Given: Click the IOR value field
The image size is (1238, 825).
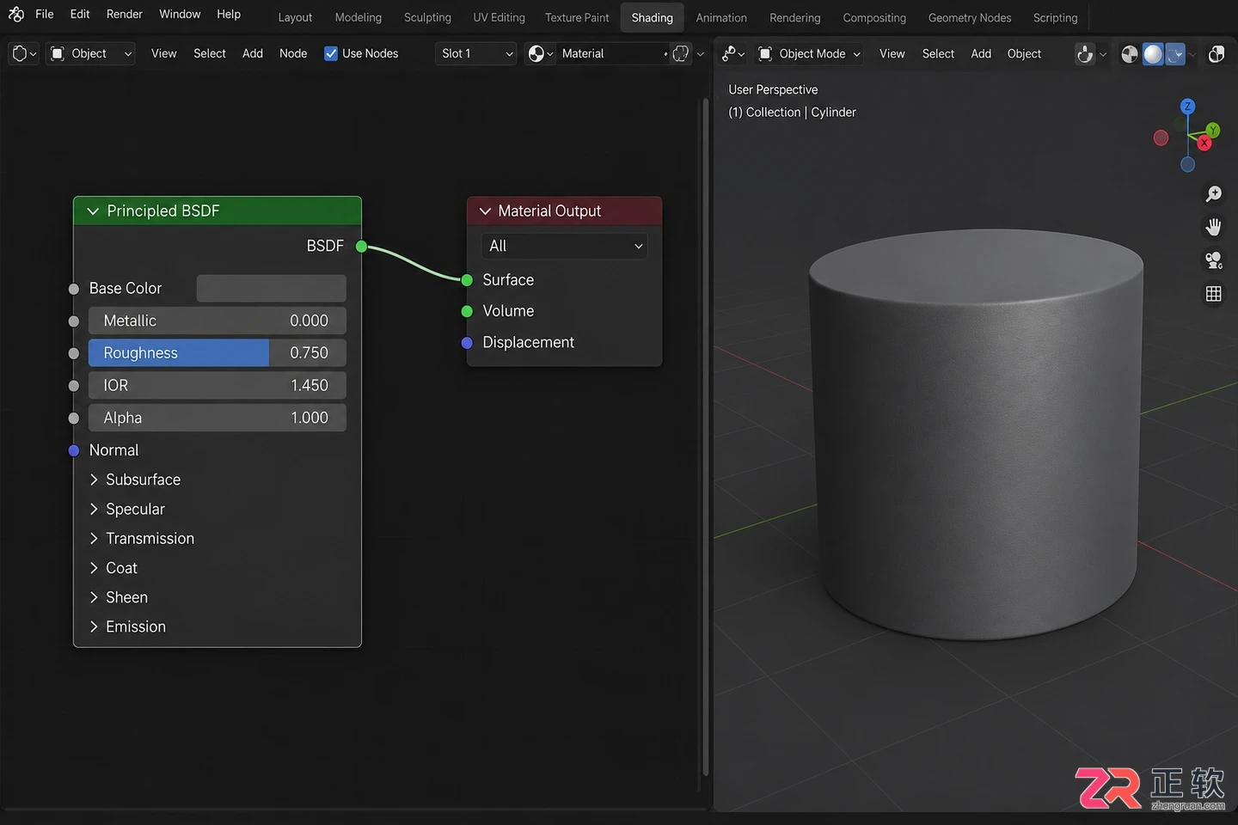Looking at the screenshot, I should (218, 386).
